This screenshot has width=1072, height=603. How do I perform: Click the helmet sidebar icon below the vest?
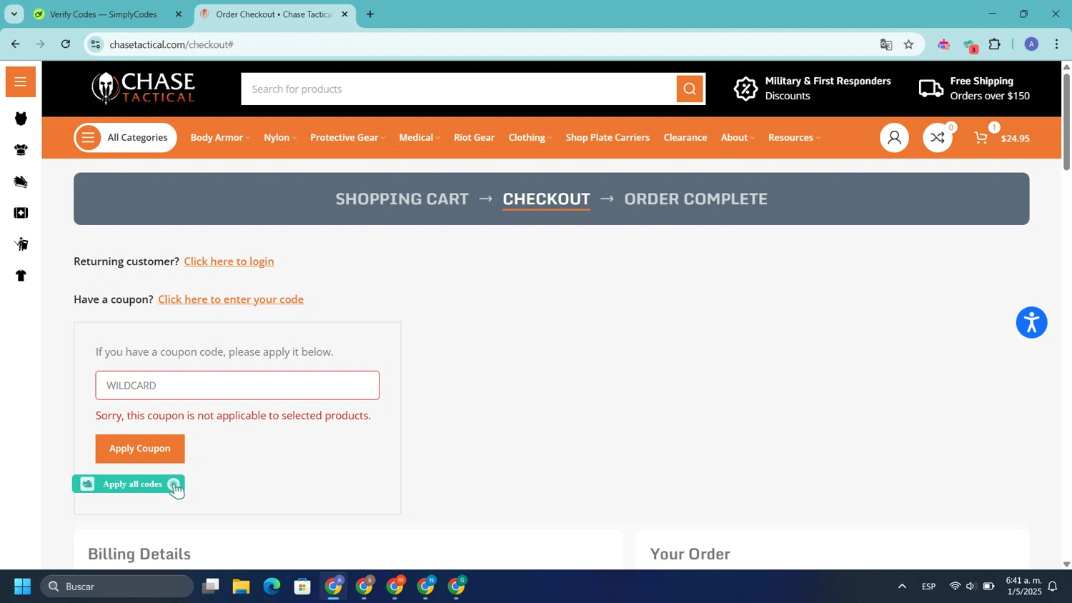(x=21, y=150)
